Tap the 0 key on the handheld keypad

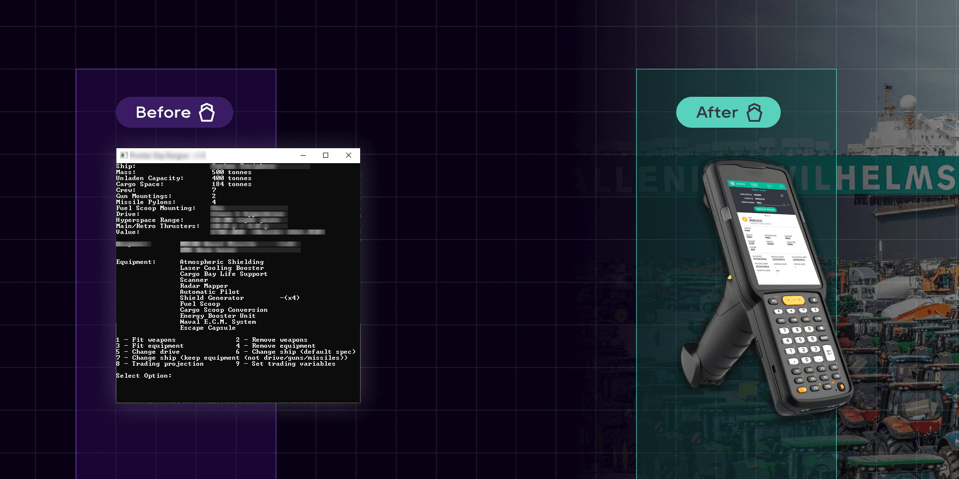806,360
